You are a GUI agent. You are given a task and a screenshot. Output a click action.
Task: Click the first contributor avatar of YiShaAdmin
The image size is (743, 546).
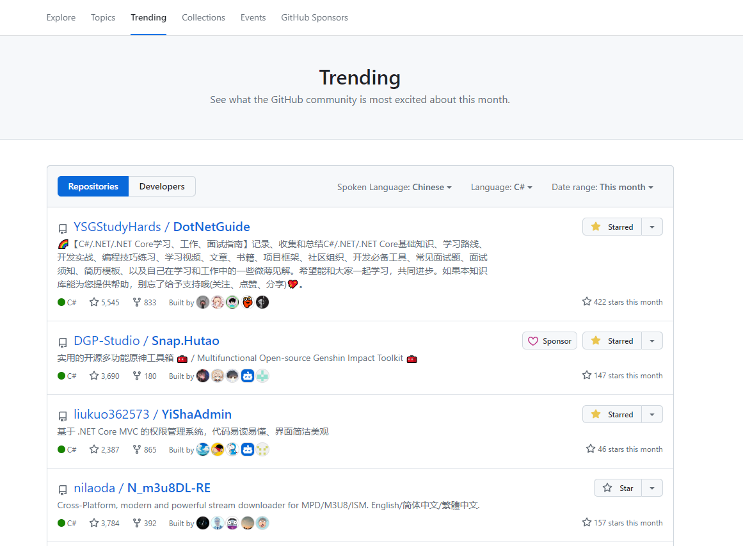pos(203,449)
